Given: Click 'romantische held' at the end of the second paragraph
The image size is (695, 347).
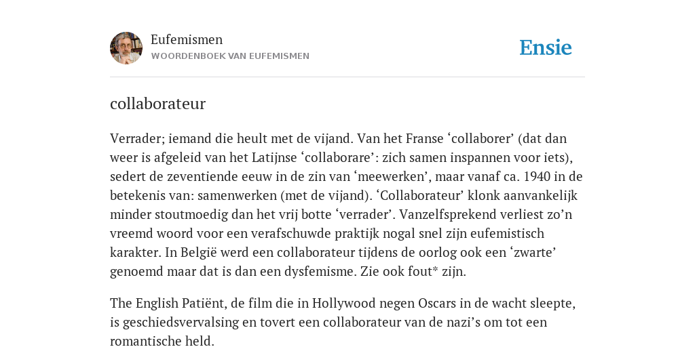Looking at the screenshot, I should pos(162,341).
